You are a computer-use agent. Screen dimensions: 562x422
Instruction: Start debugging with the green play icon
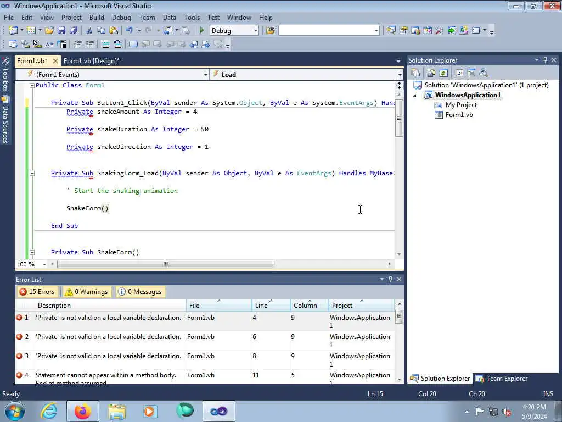[x=202, y=31]
